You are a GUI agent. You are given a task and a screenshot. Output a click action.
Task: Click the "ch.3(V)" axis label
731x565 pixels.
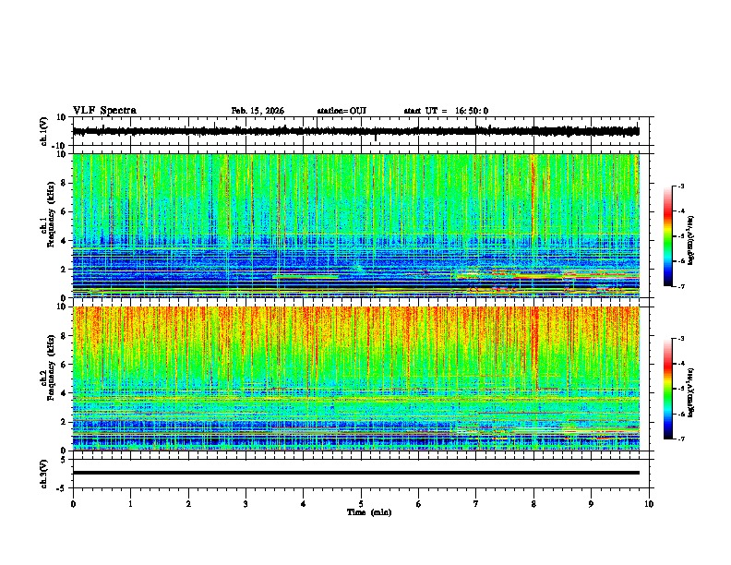[x=44, y=474]
